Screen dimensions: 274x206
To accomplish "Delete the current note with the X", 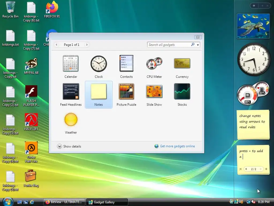I will click(241, 169).
